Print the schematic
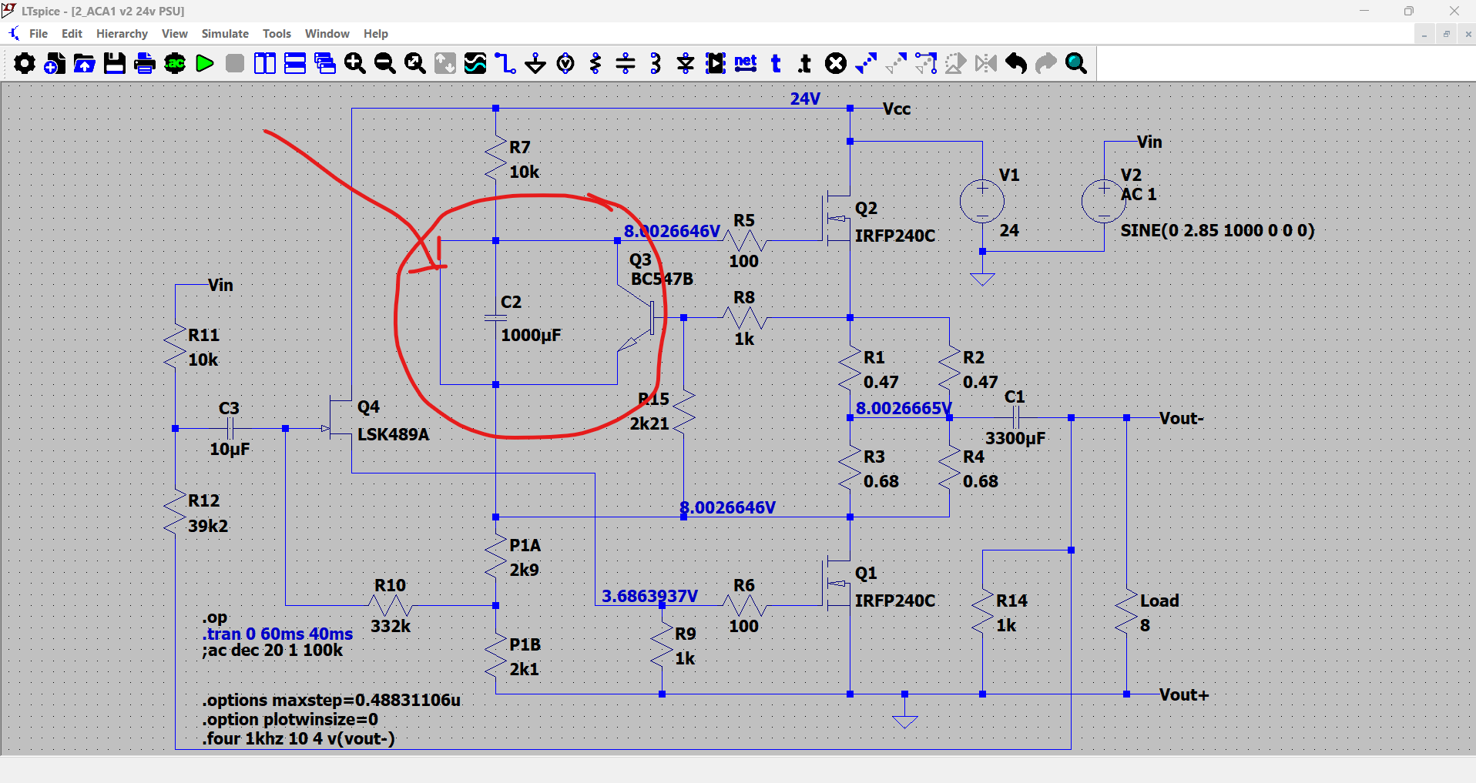 [145, 63]
